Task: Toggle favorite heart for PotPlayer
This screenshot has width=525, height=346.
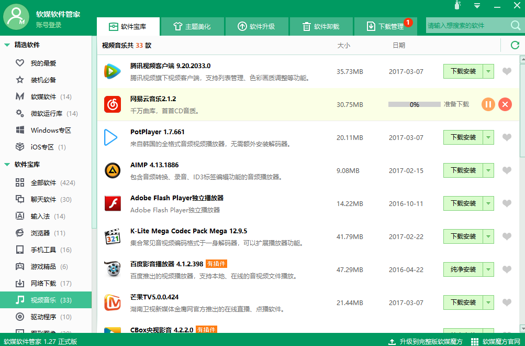Action: pyautogui.click(x=507, y=137)
